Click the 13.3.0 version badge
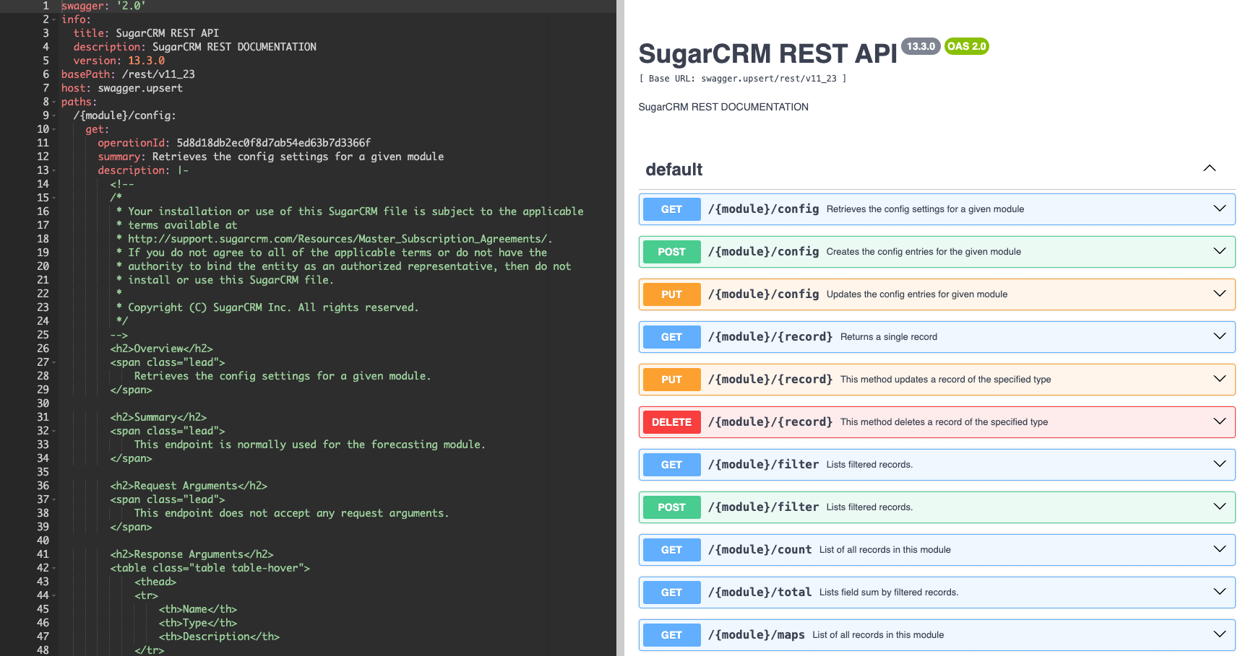The width and height of the screenshot is (1248, 656). coord(921,46)
